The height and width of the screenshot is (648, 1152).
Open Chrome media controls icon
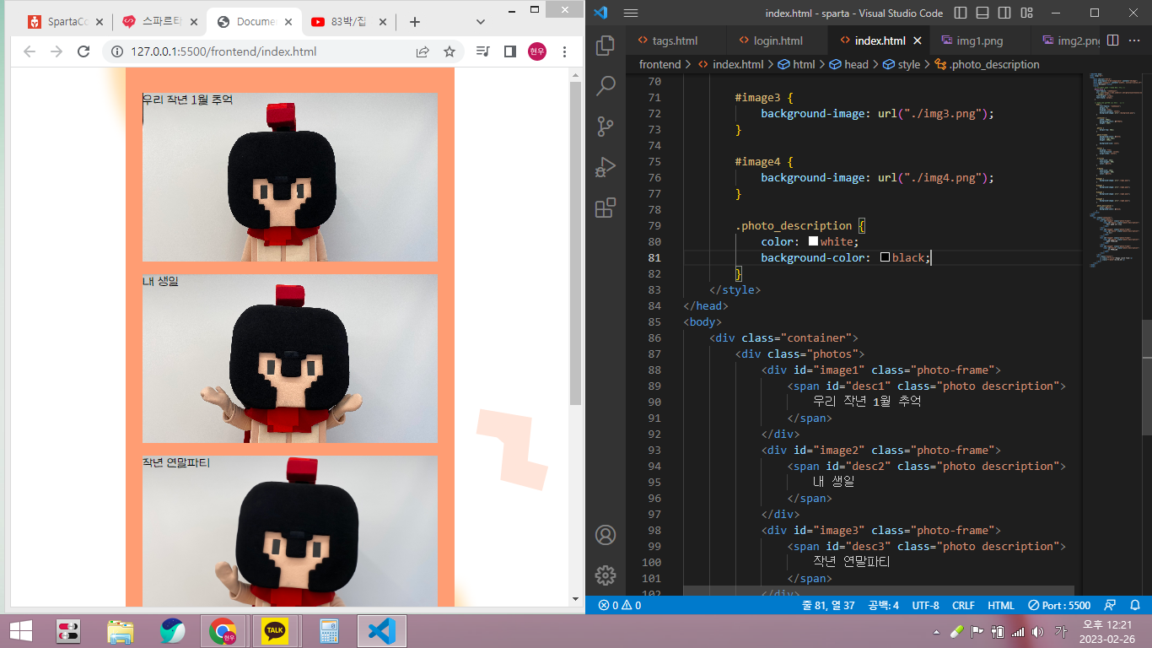pyautogui.click(x=483, y=51)
